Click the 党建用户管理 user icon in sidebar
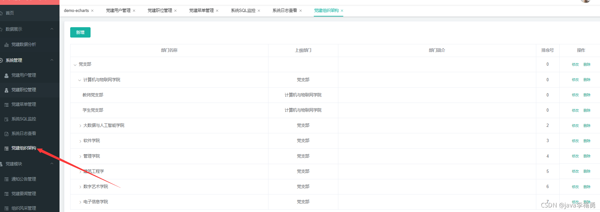 coord(6,75)
